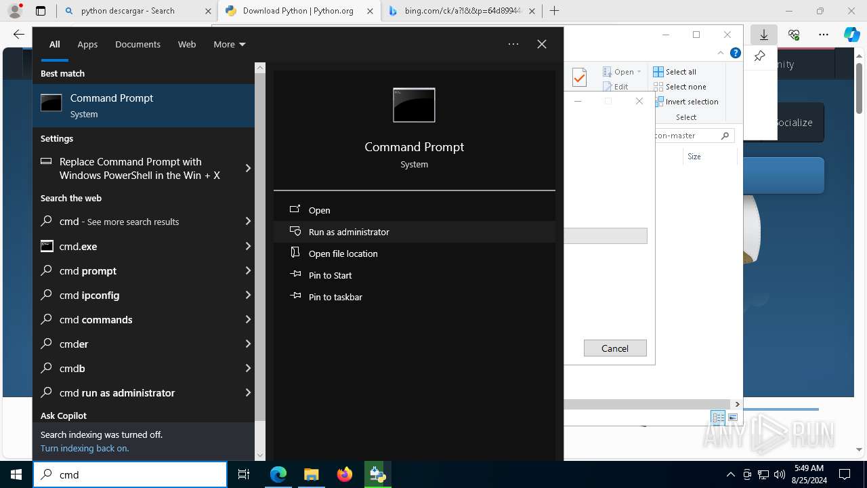
Task: Click Select none in File Explorer ribbon
Action: coord(679,87)
